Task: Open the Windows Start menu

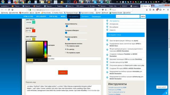Action: tap(3, 2)
